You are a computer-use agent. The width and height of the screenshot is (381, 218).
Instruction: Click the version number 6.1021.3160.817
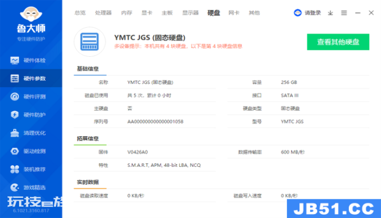click(31, 210)
